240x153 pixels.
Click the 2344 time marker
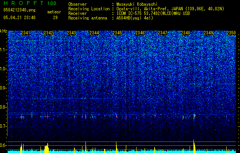(94, 33)
